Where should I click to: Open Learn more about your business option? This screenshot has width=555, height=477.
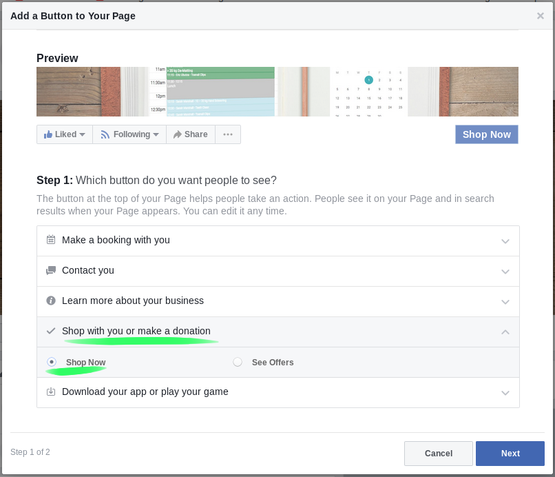133,301
